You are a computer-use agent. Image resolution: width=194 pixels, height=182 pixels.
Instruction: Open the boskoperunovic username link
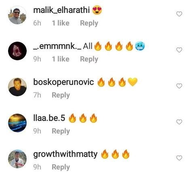click(x=63, y=82)
